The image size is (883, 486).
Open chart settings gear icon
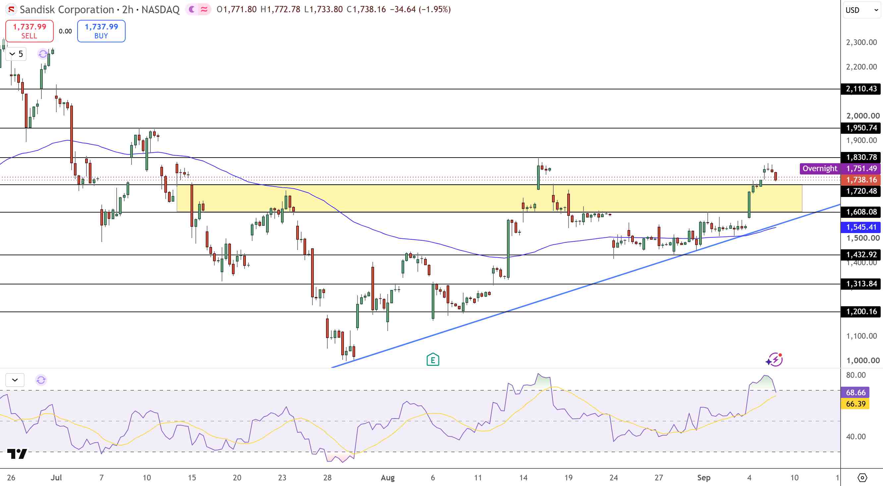[x=862, y=477]
